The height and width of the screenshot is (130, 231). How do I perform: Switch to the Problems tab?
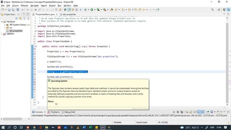pos(54,112)
